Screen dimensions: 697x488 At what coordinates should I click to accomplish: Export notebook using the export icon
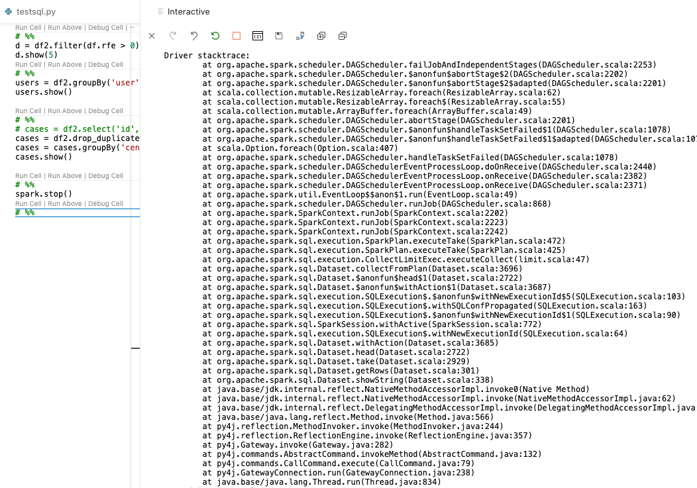click(x=300, y=36)
